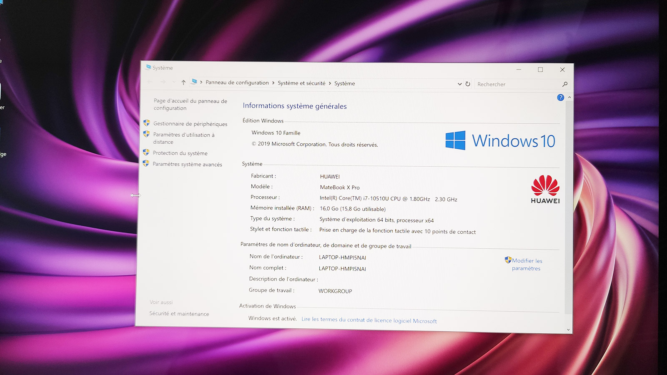Click the 16,0 Go RAM value
The image size is (667, 375).
click(353, 209)
